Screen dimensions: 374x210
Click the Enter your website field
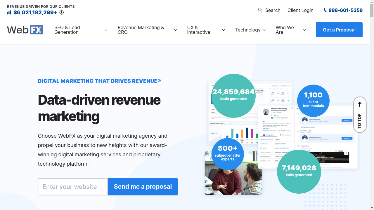[72, 187]
